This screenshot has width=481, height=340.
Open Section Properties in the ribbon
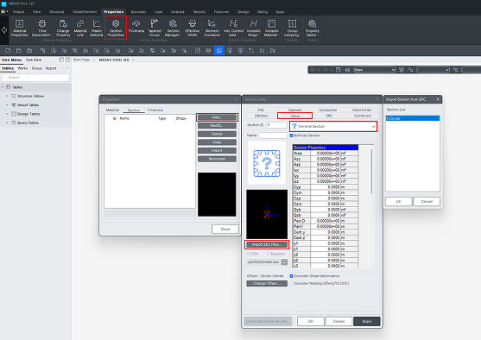click(116, 28)
